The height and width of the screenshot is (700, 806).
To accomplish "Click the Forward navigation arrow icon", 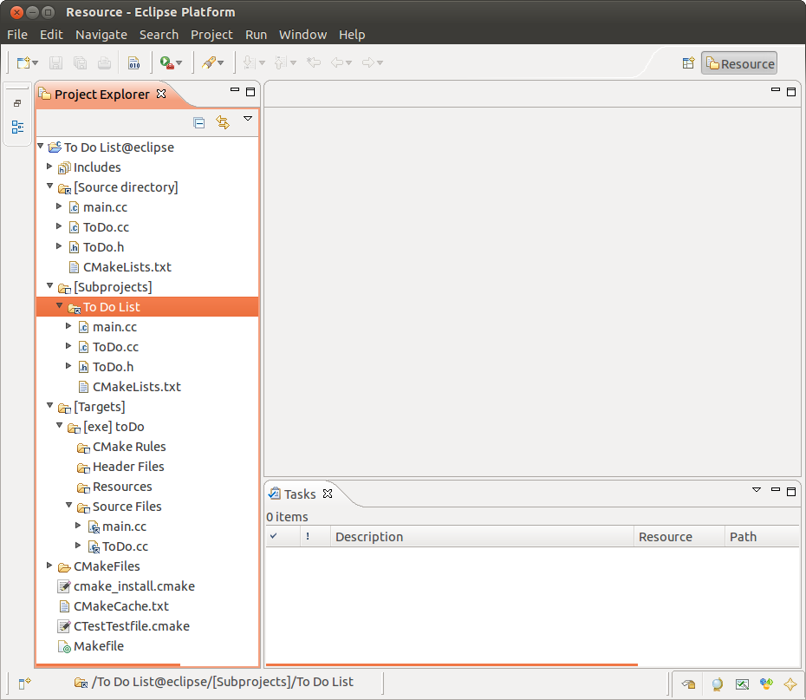I will [368, 62].
